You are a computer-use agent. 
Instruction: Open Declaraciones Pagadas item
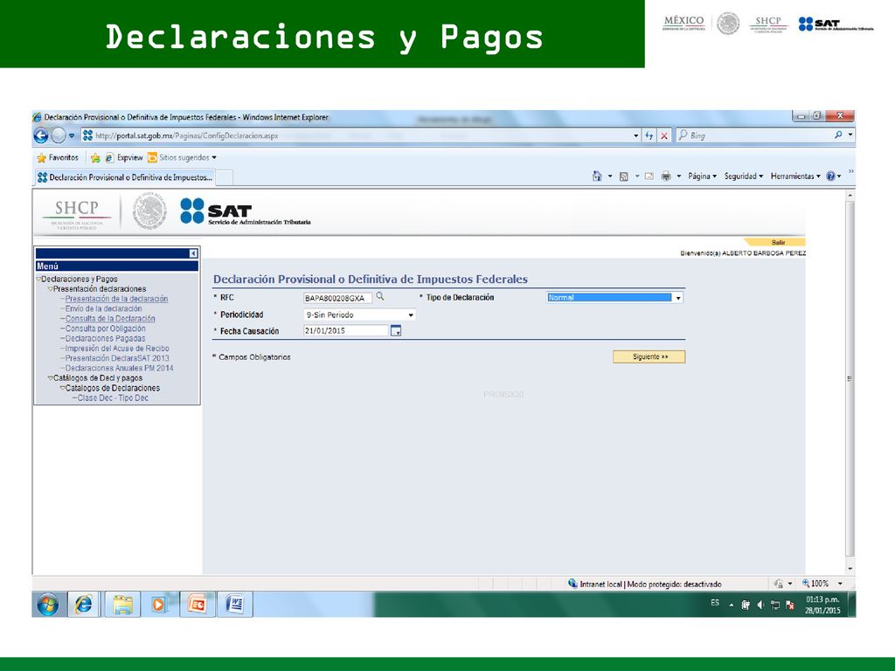click(105, 339)
